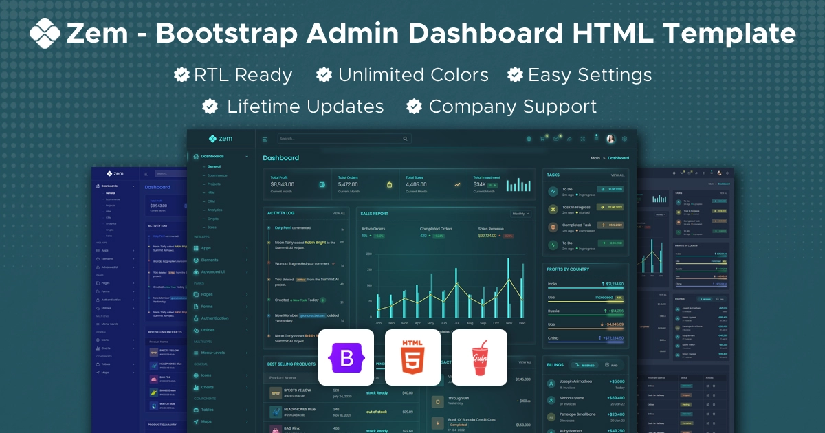Screen dimensions: 825x433
Task: Select Analytics under Dashboards
Action: (215, 210)
